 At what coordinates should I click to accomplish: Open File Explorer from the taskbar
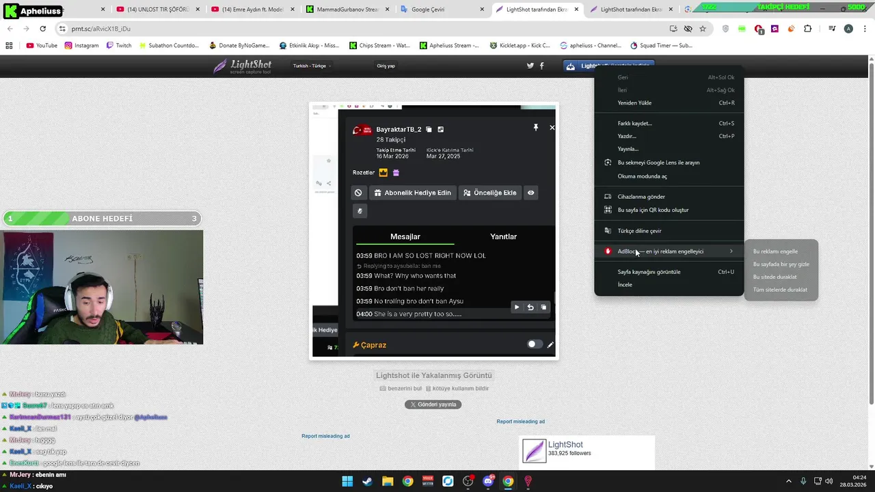coord(388,481)
